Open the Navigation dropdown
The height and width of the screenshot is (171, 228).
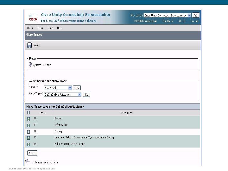pyautogui.click(x=167, y=15)
